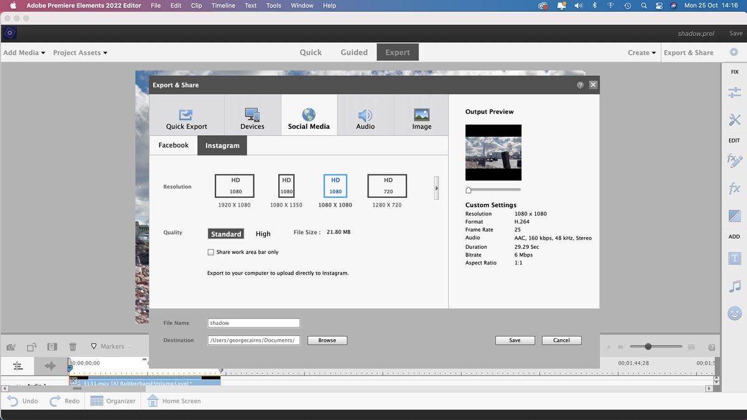Click the timeline help question mark icon
Viewport: 747px width, 420px height.
[x=712, y=347]
